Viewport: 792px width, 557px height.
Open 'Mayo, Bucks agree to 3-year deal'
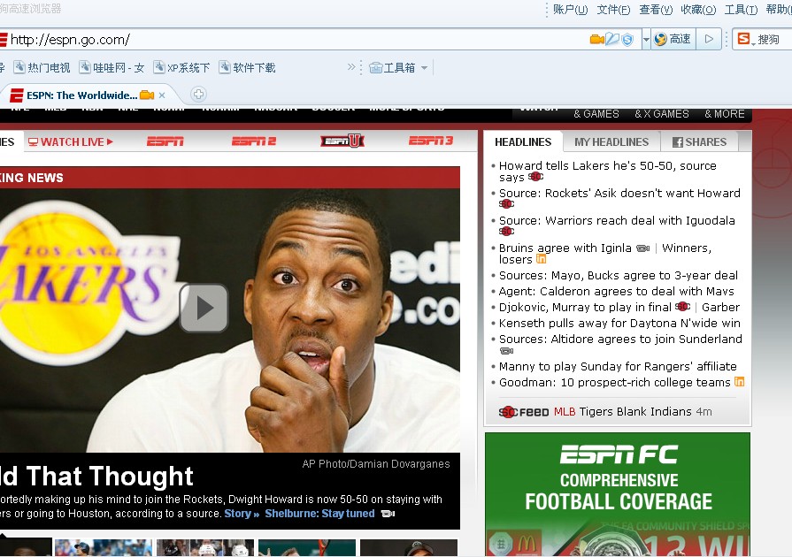pyautogui.click(x=619, y=276)
